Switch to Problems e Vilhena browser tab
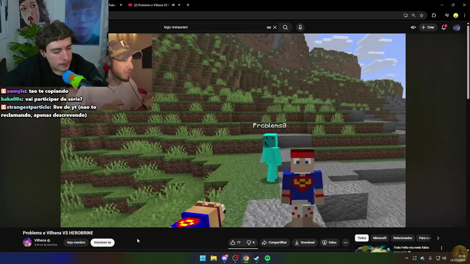The width and height of the screenshot is (470, 264). click(151, 5)
